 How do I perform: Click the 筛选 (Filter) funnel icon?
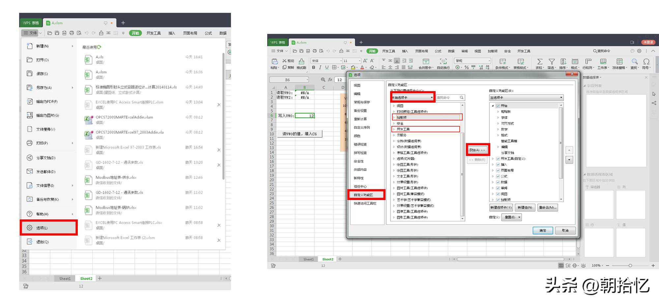click(x=551, y=62)
